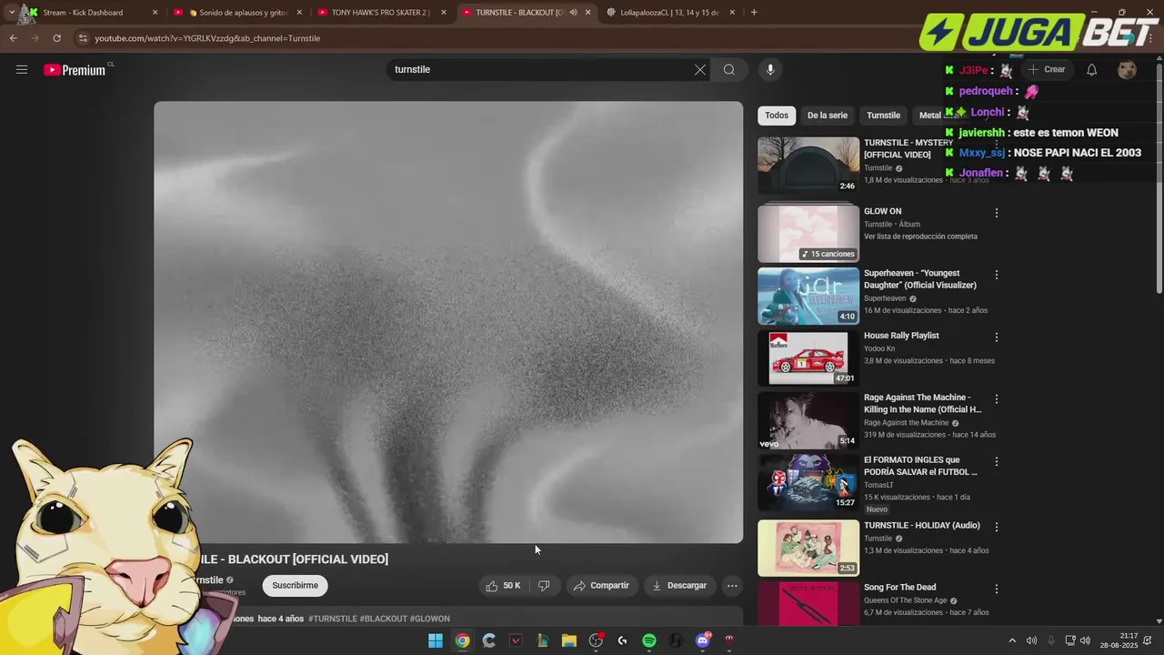This screenshot has height=655, width=1164.
Task: Open options for TURNSTILE - HOLIDAY video
Action: pyautogui.click(x=997, y=527)
